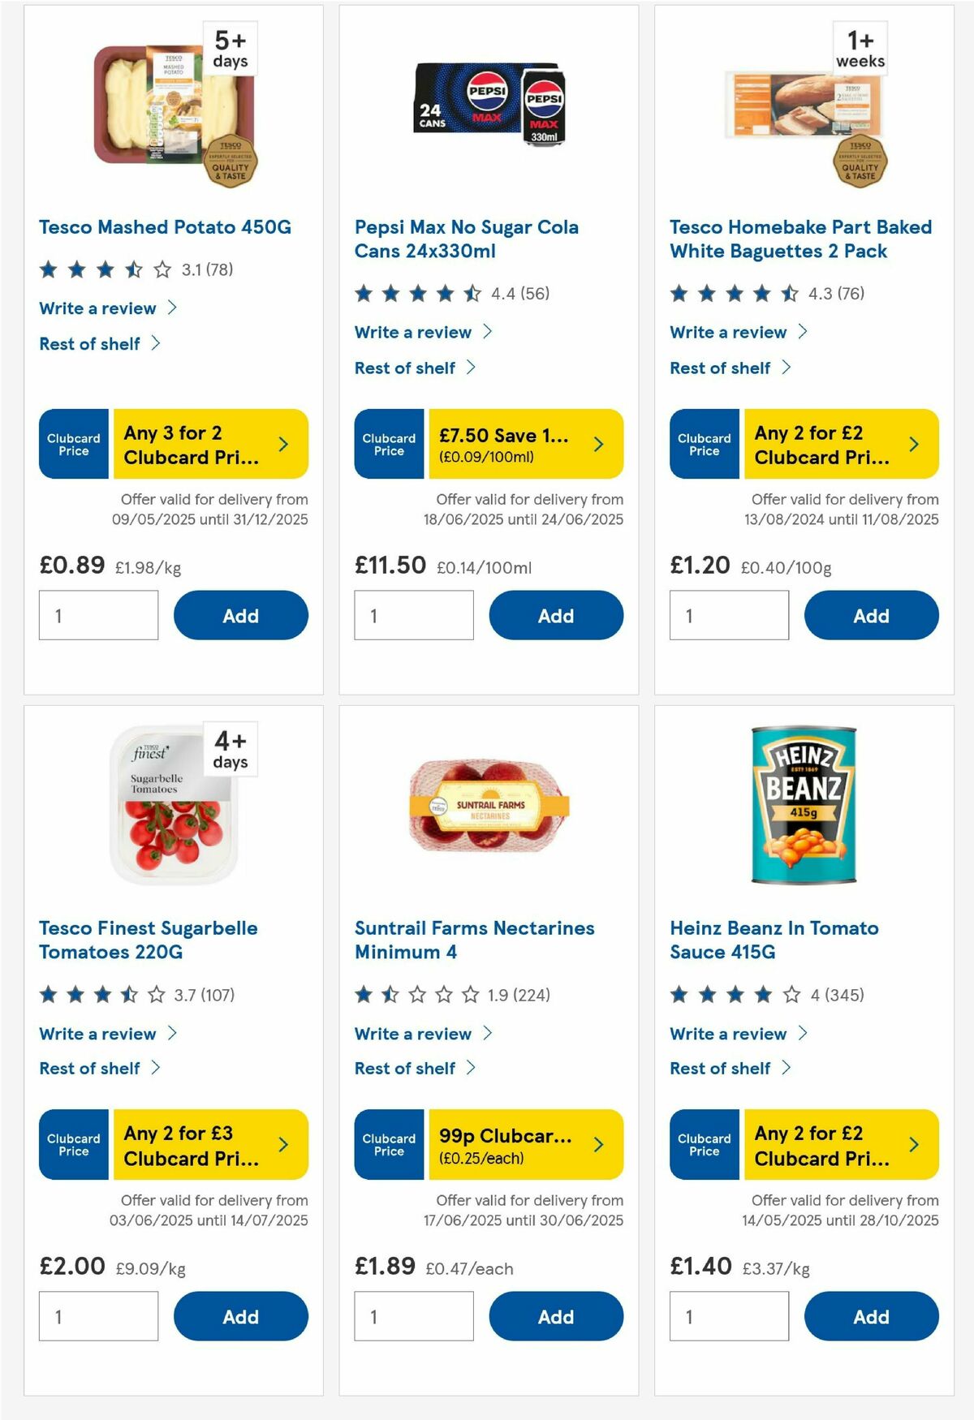Click the Clubcard icon on Sugarbelle Tomatoes offer
Viewport: 974px width, 1420px height.
72,1145
